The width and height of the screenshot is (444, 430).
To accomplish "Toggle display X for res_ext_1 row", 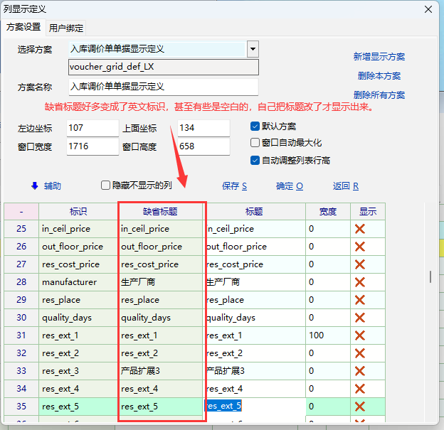I will (x=359, y=335).
